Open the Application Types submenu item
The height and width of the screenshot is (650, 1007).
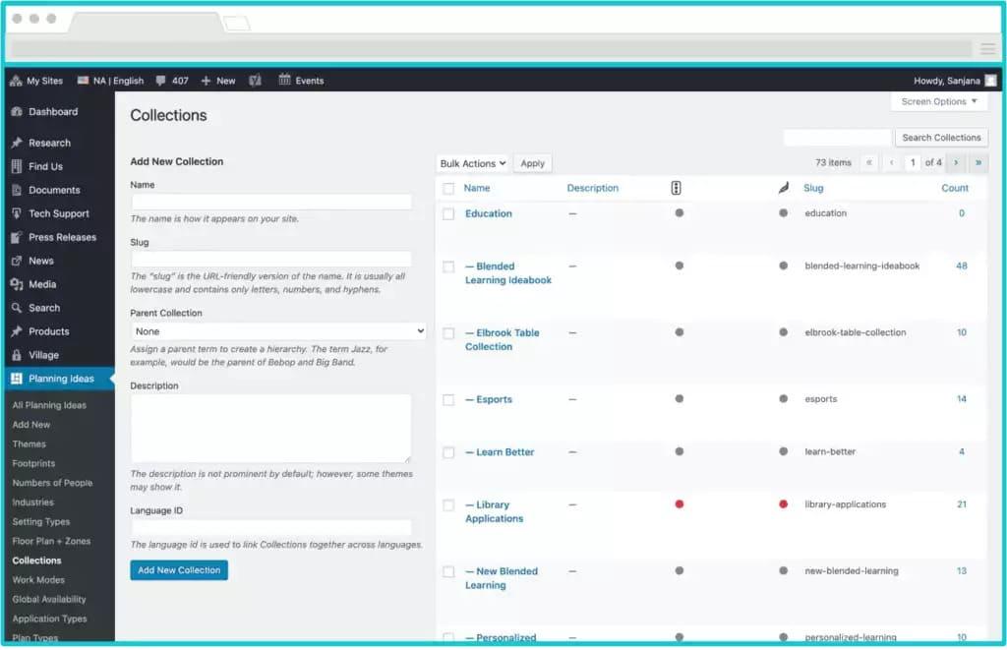coord(49,619)
